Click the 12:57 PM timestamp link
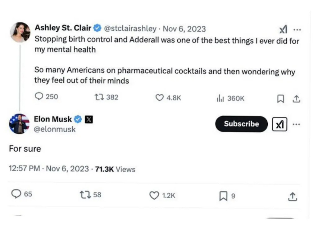Viewport: 318px width, 230px height. [x=25, y=169]
